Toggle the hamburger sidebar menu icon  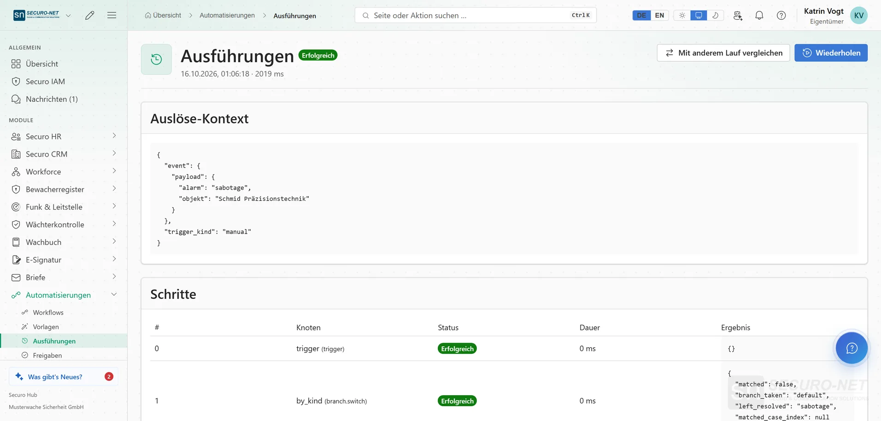pos(112,15)
